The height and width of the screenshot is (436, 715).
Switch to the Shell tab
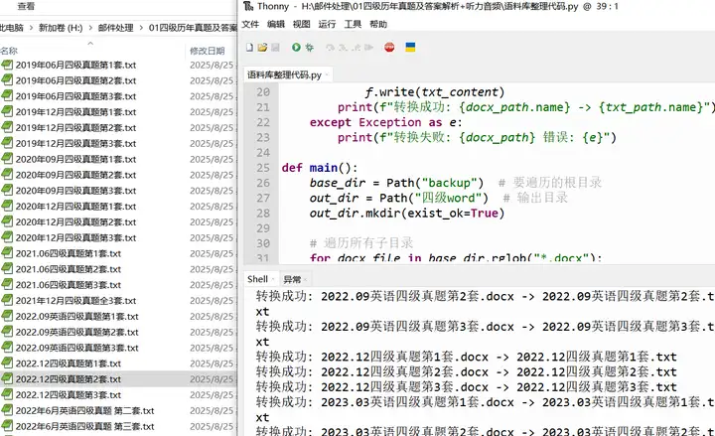point(257,279)
